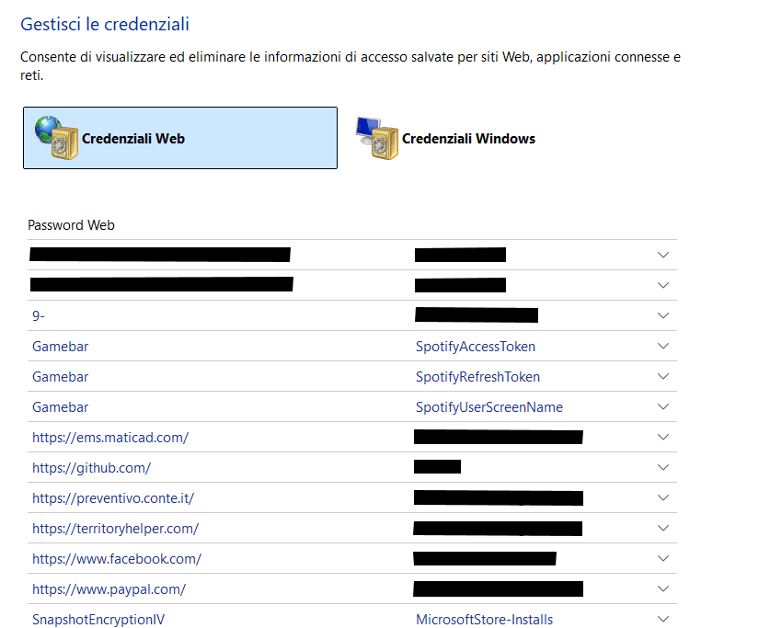Show details via SpotifyRefreshToken row chevron
Screen dimensions: 770x628
click(663, 377)
